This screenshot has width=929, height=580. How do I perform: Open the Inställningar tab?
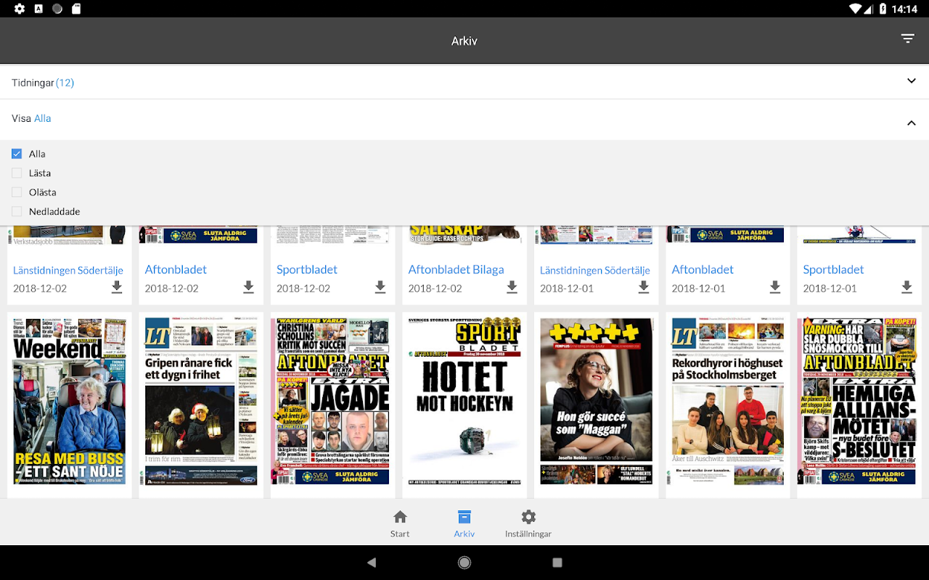pyautogui.click(x=528, y=524)
